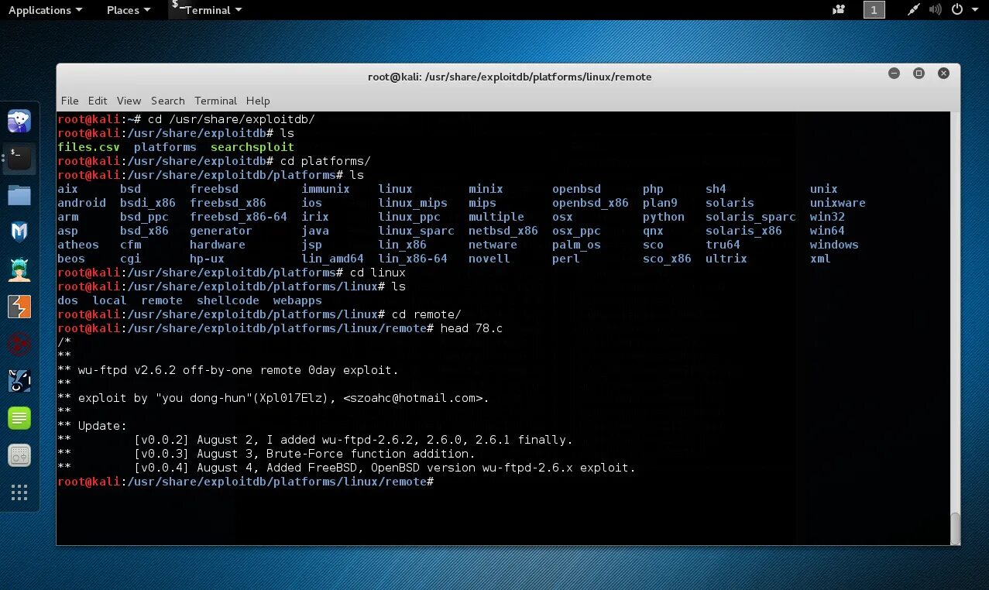The height and width of the screenshot is (590, 989).
Task: Launch BeEF from the dock
Action: point(19,381)
